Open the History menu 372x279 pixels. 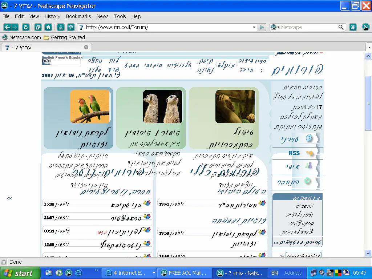pyautogui.click(x=52, y=16)
